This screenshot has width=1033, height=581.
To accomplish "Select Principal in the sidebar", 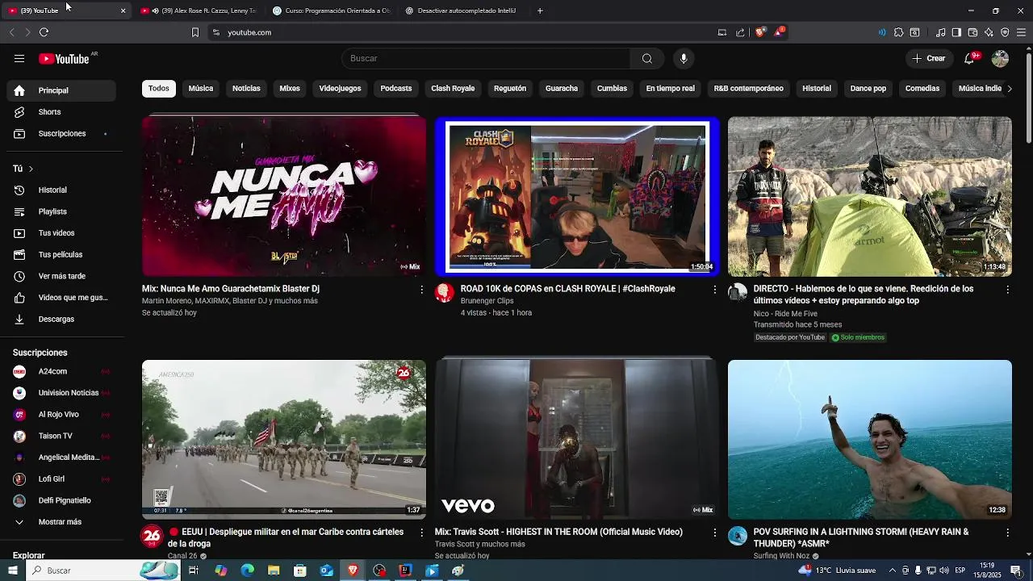I will tap(61, 90).
